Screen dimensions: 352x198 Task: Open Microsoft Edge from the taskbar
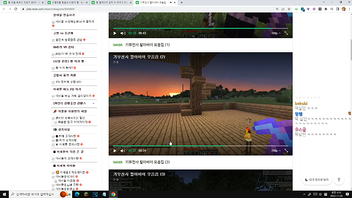[77, 194]
